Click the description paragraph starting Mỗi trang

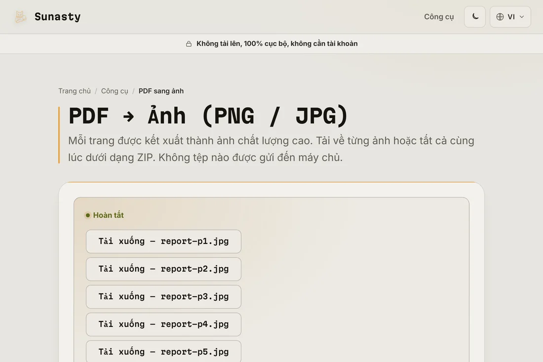271,149
